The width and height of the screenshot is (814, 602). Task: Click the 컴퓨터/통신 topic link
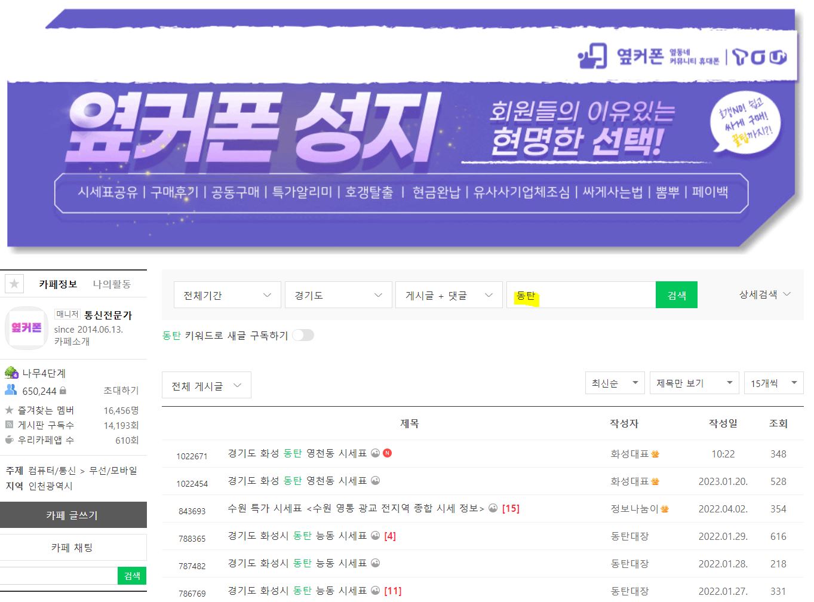tap(52, 471)
